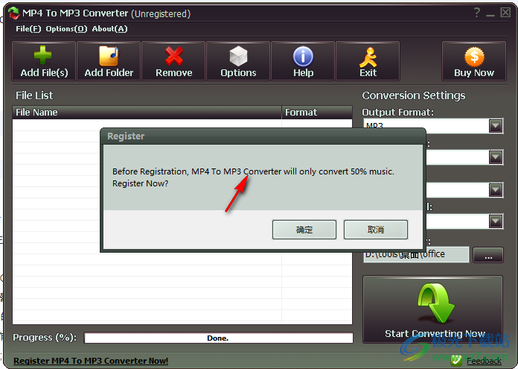
Task: Click Register MP4 To MP3 Converter Now! link
Action: click(x=91, y=361)
